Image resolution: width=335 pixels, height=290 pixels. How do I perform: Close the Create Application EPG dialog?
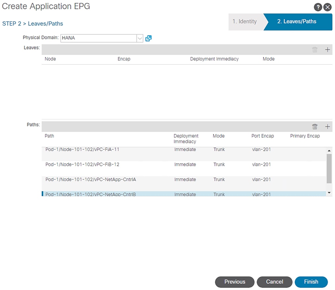point(327,7)
